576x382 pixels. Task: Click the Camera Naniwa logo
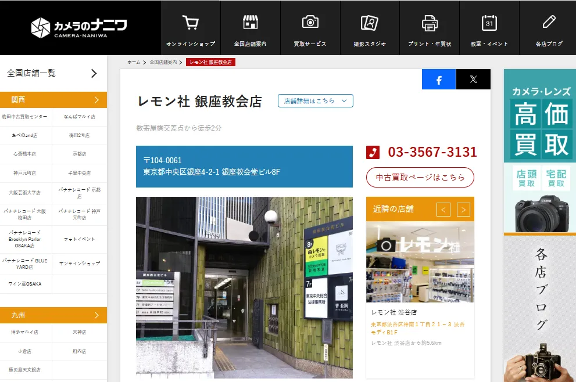[79, 27]
